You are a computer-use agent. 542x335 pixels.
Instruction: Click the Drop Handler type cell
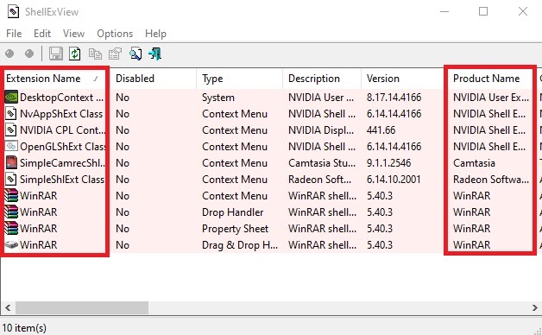(233, 212)
